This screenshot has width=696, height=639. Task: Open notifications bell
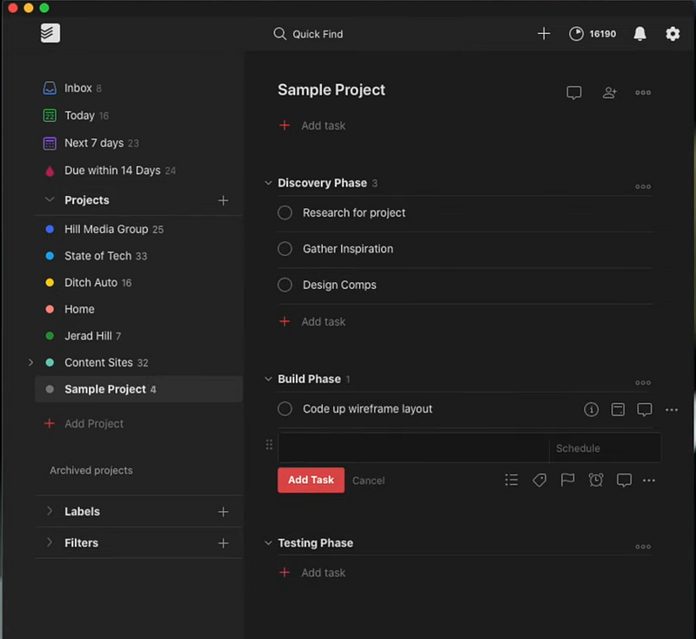(639, 34)
